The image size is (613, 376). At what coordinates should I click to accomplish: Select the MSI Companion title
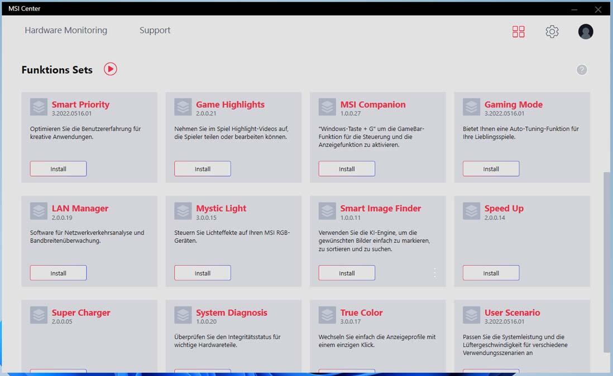[x=372, y=105]
